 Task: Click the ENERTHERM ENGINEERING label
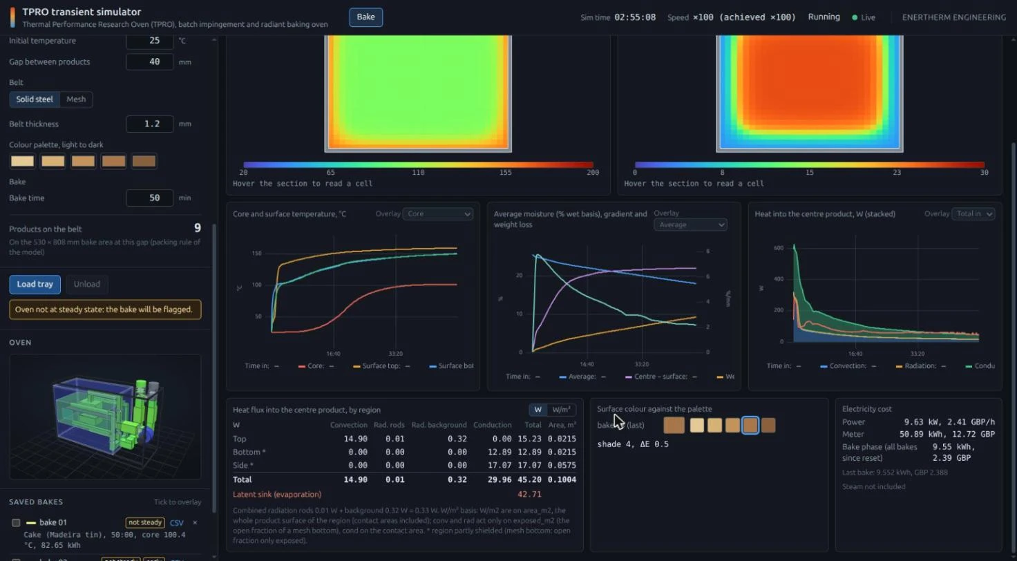point(954,17)
